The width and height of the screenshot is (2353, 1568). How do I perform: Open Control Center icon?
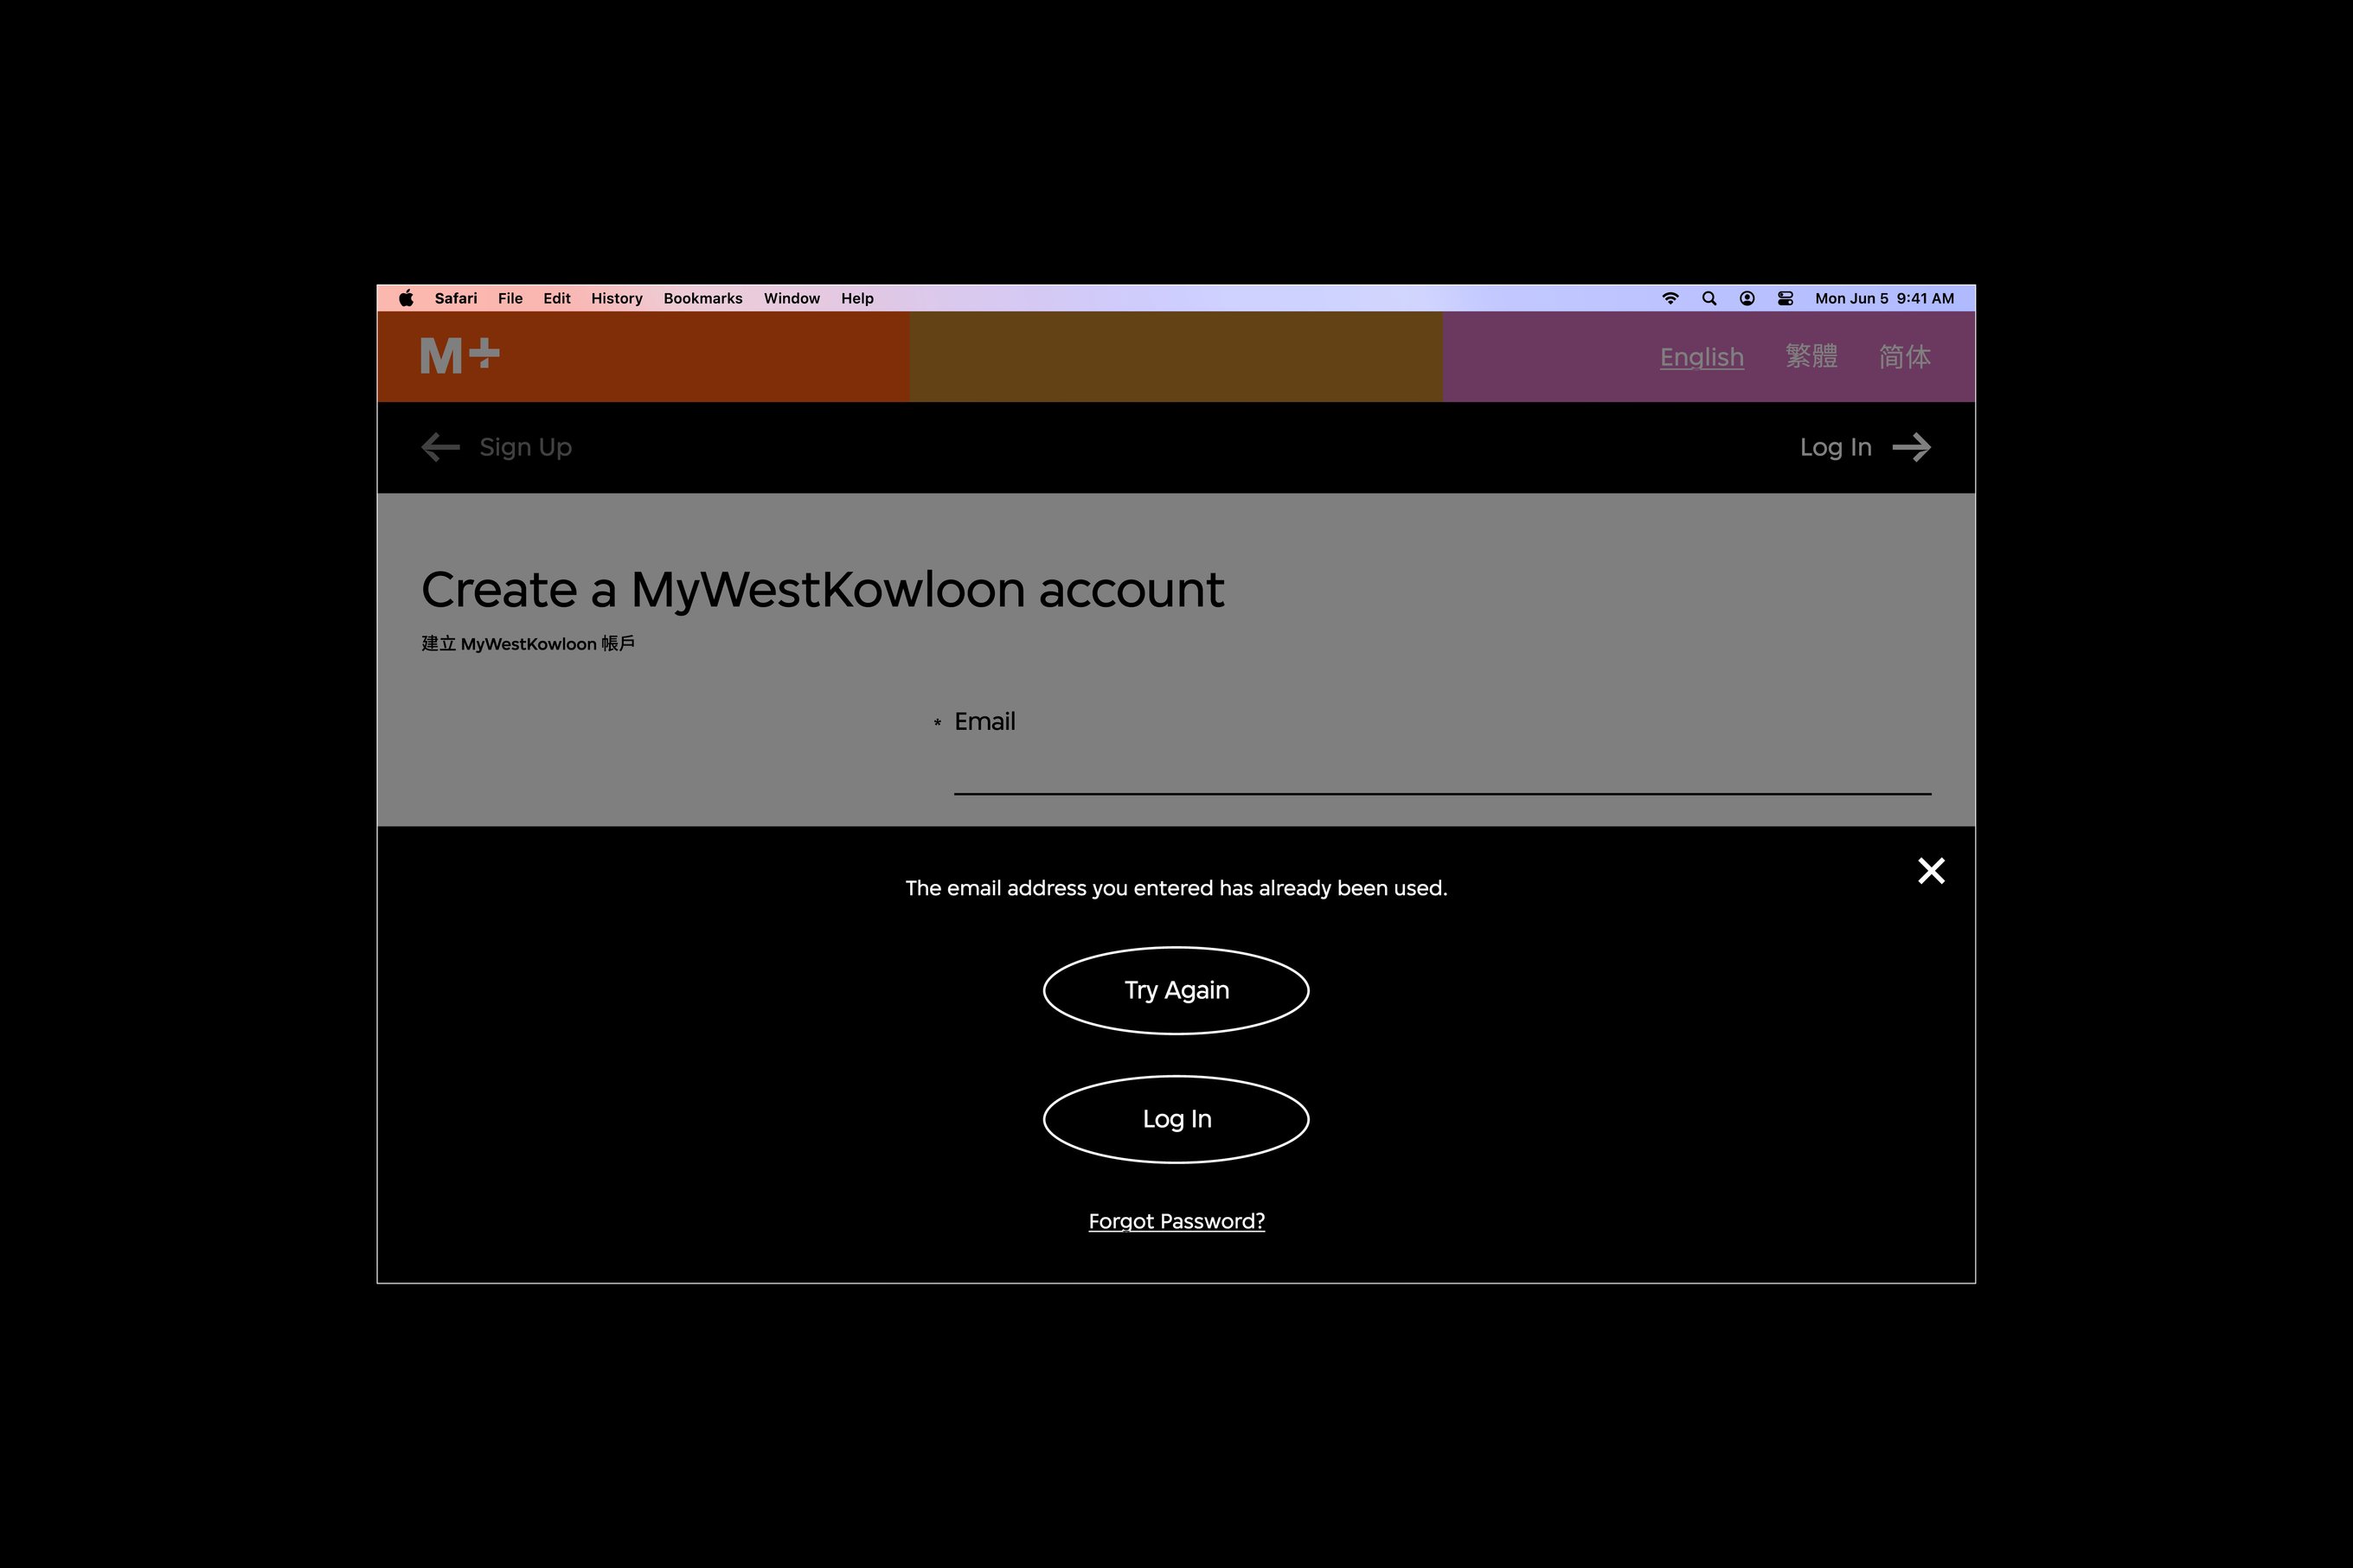tap(1785, 298)
